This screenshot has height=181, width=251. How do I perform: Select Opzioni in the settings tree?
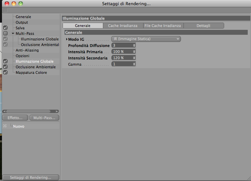pyautogui.click(x=23, y=56)
